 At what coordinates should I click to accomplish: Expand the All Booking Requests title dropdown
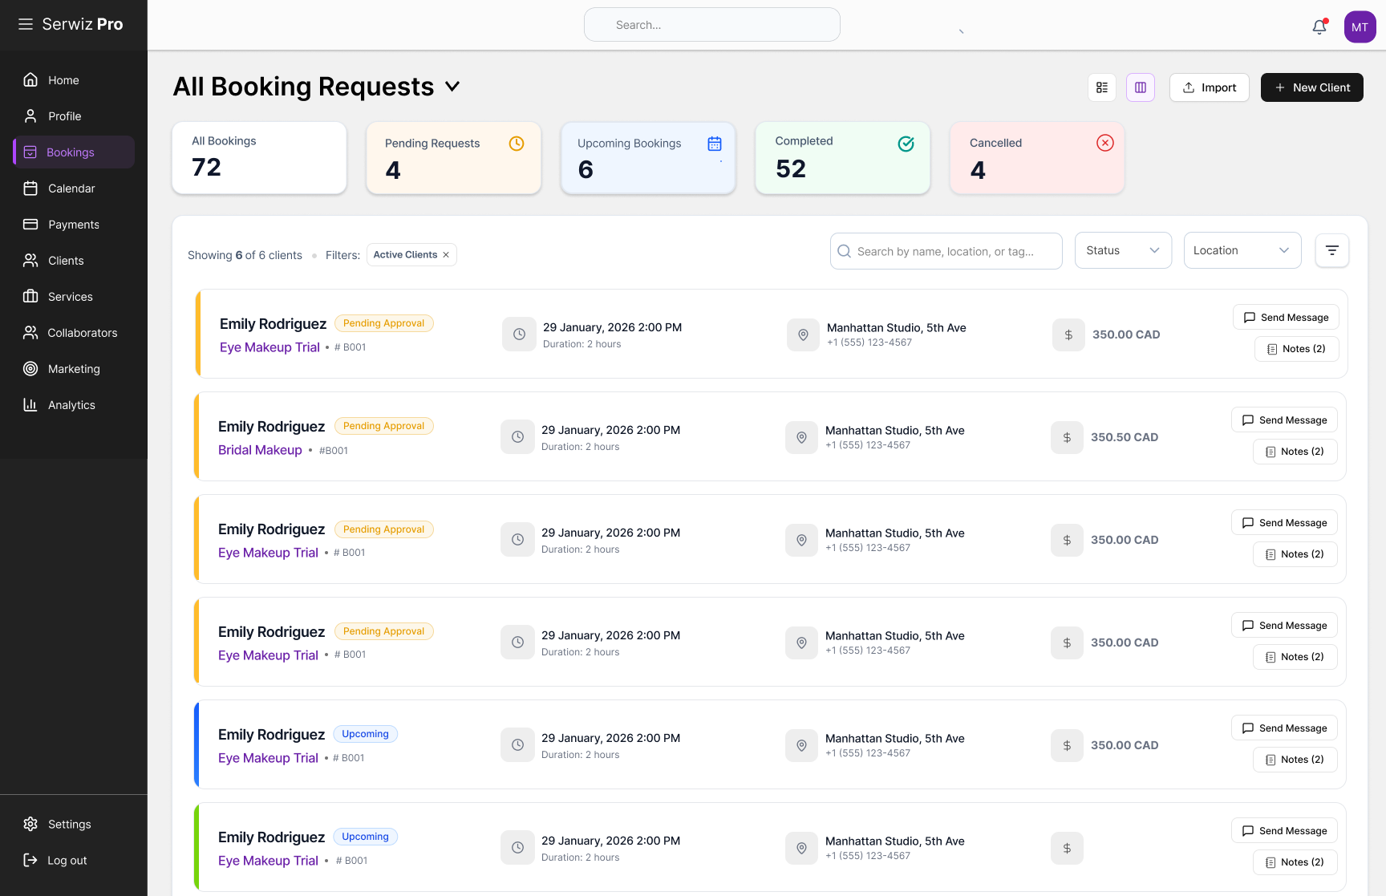452,87
